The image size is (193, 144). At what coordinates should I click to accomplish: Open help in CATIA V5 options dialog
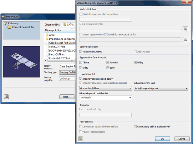tap(80, 139)
